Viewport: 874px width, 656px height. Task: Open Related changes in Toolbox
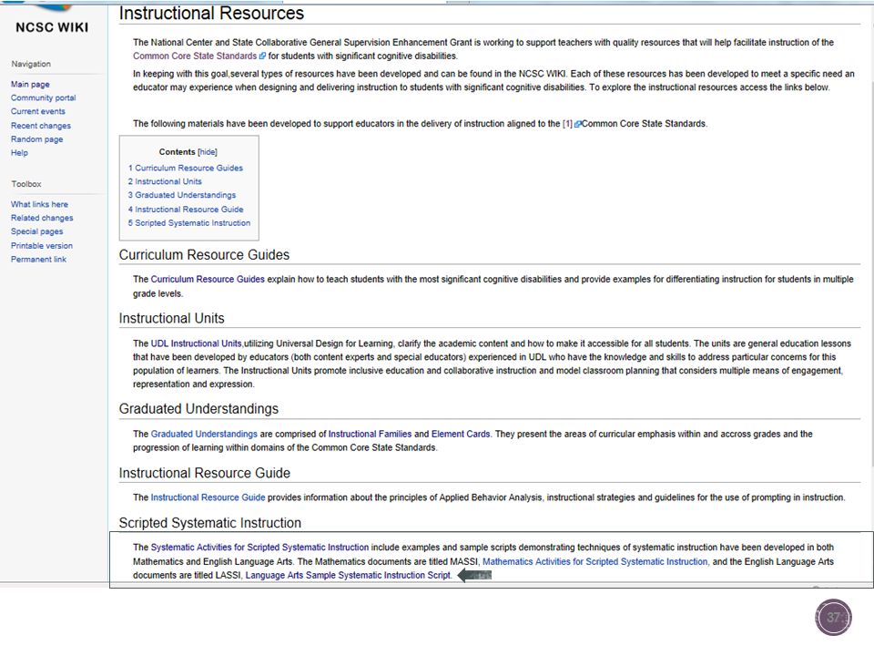coord(42,218)
